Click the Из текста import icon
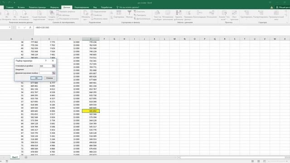This screenshot has width=290, height=163. [x=15, y=15]
